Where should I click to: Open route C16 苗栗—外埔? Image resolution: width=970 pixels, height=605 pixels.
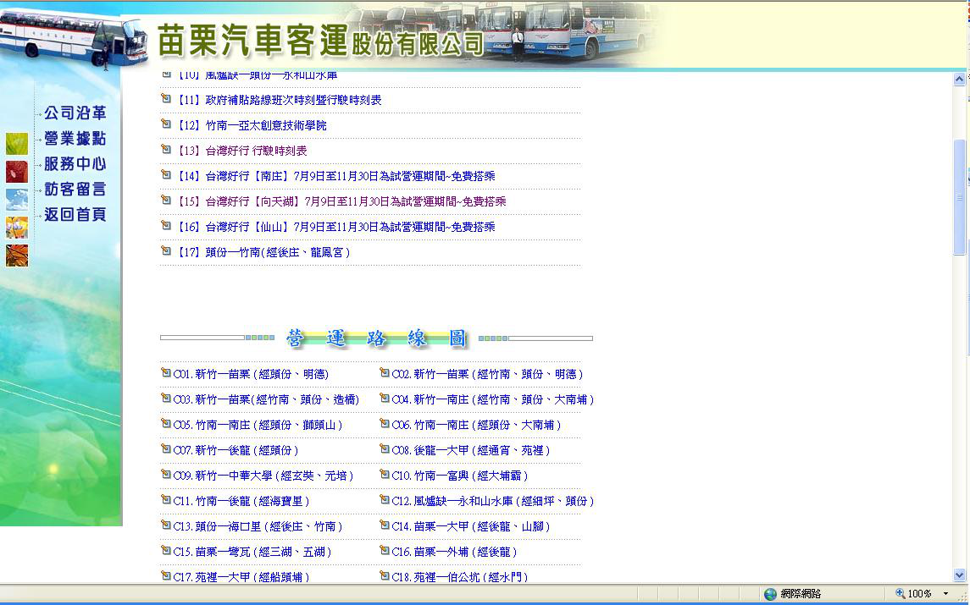pyautogui.click(x=455, y=552)
